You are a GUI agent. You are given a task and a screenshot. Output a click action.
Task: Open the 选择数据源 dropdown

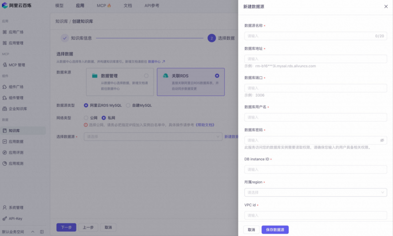[x=153, y=137]
